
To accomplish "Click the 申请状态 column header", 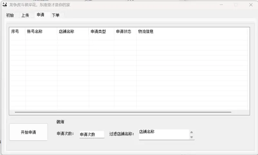I will pos(124,32).
